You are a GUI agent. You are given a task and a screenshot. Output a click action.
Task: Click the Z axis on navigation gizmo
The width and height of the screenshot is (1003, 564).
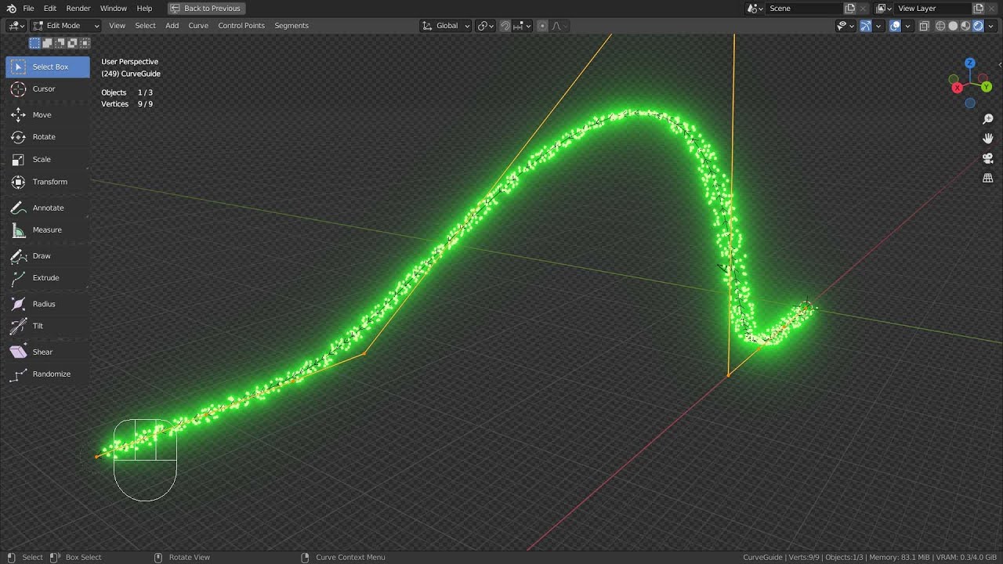click(x=970, y=63)
